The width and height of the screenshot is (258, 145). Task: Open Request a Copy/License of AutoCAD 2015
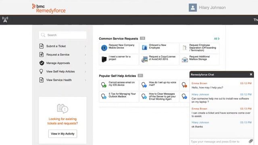(159, 59)
